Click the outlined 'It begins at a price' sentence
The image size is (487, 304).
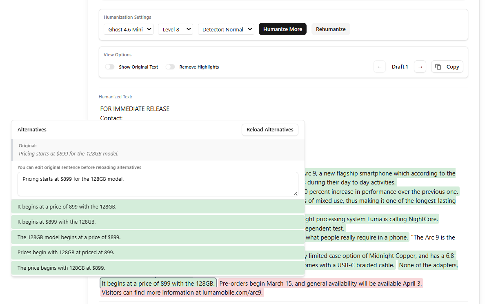pyautogui.click(x=158, y=283)
